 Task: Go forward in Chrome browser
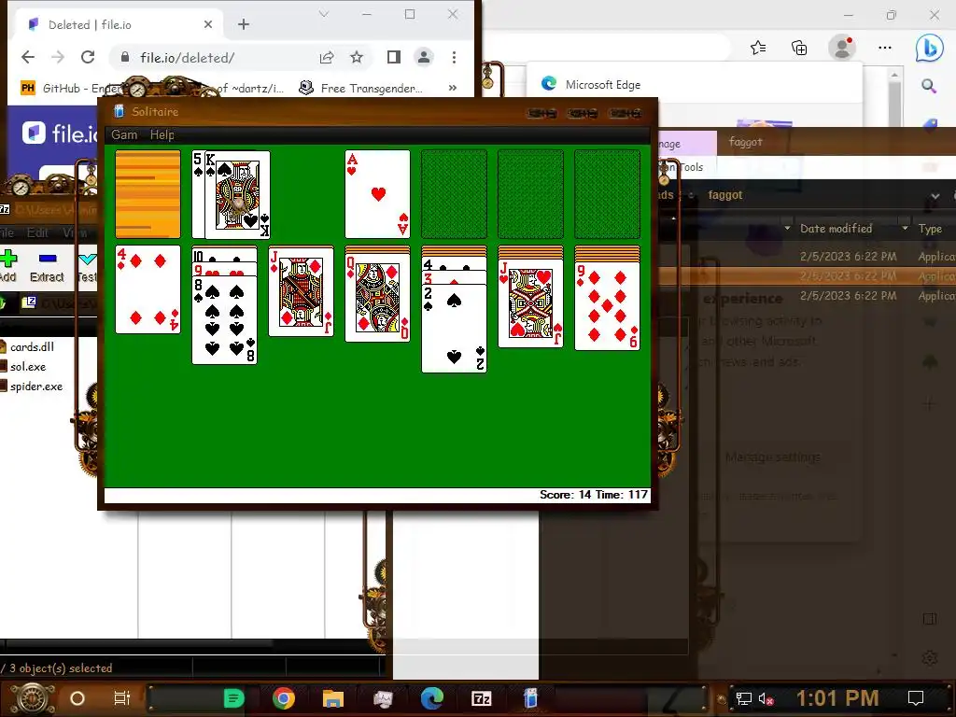click(x=58, y=57)
